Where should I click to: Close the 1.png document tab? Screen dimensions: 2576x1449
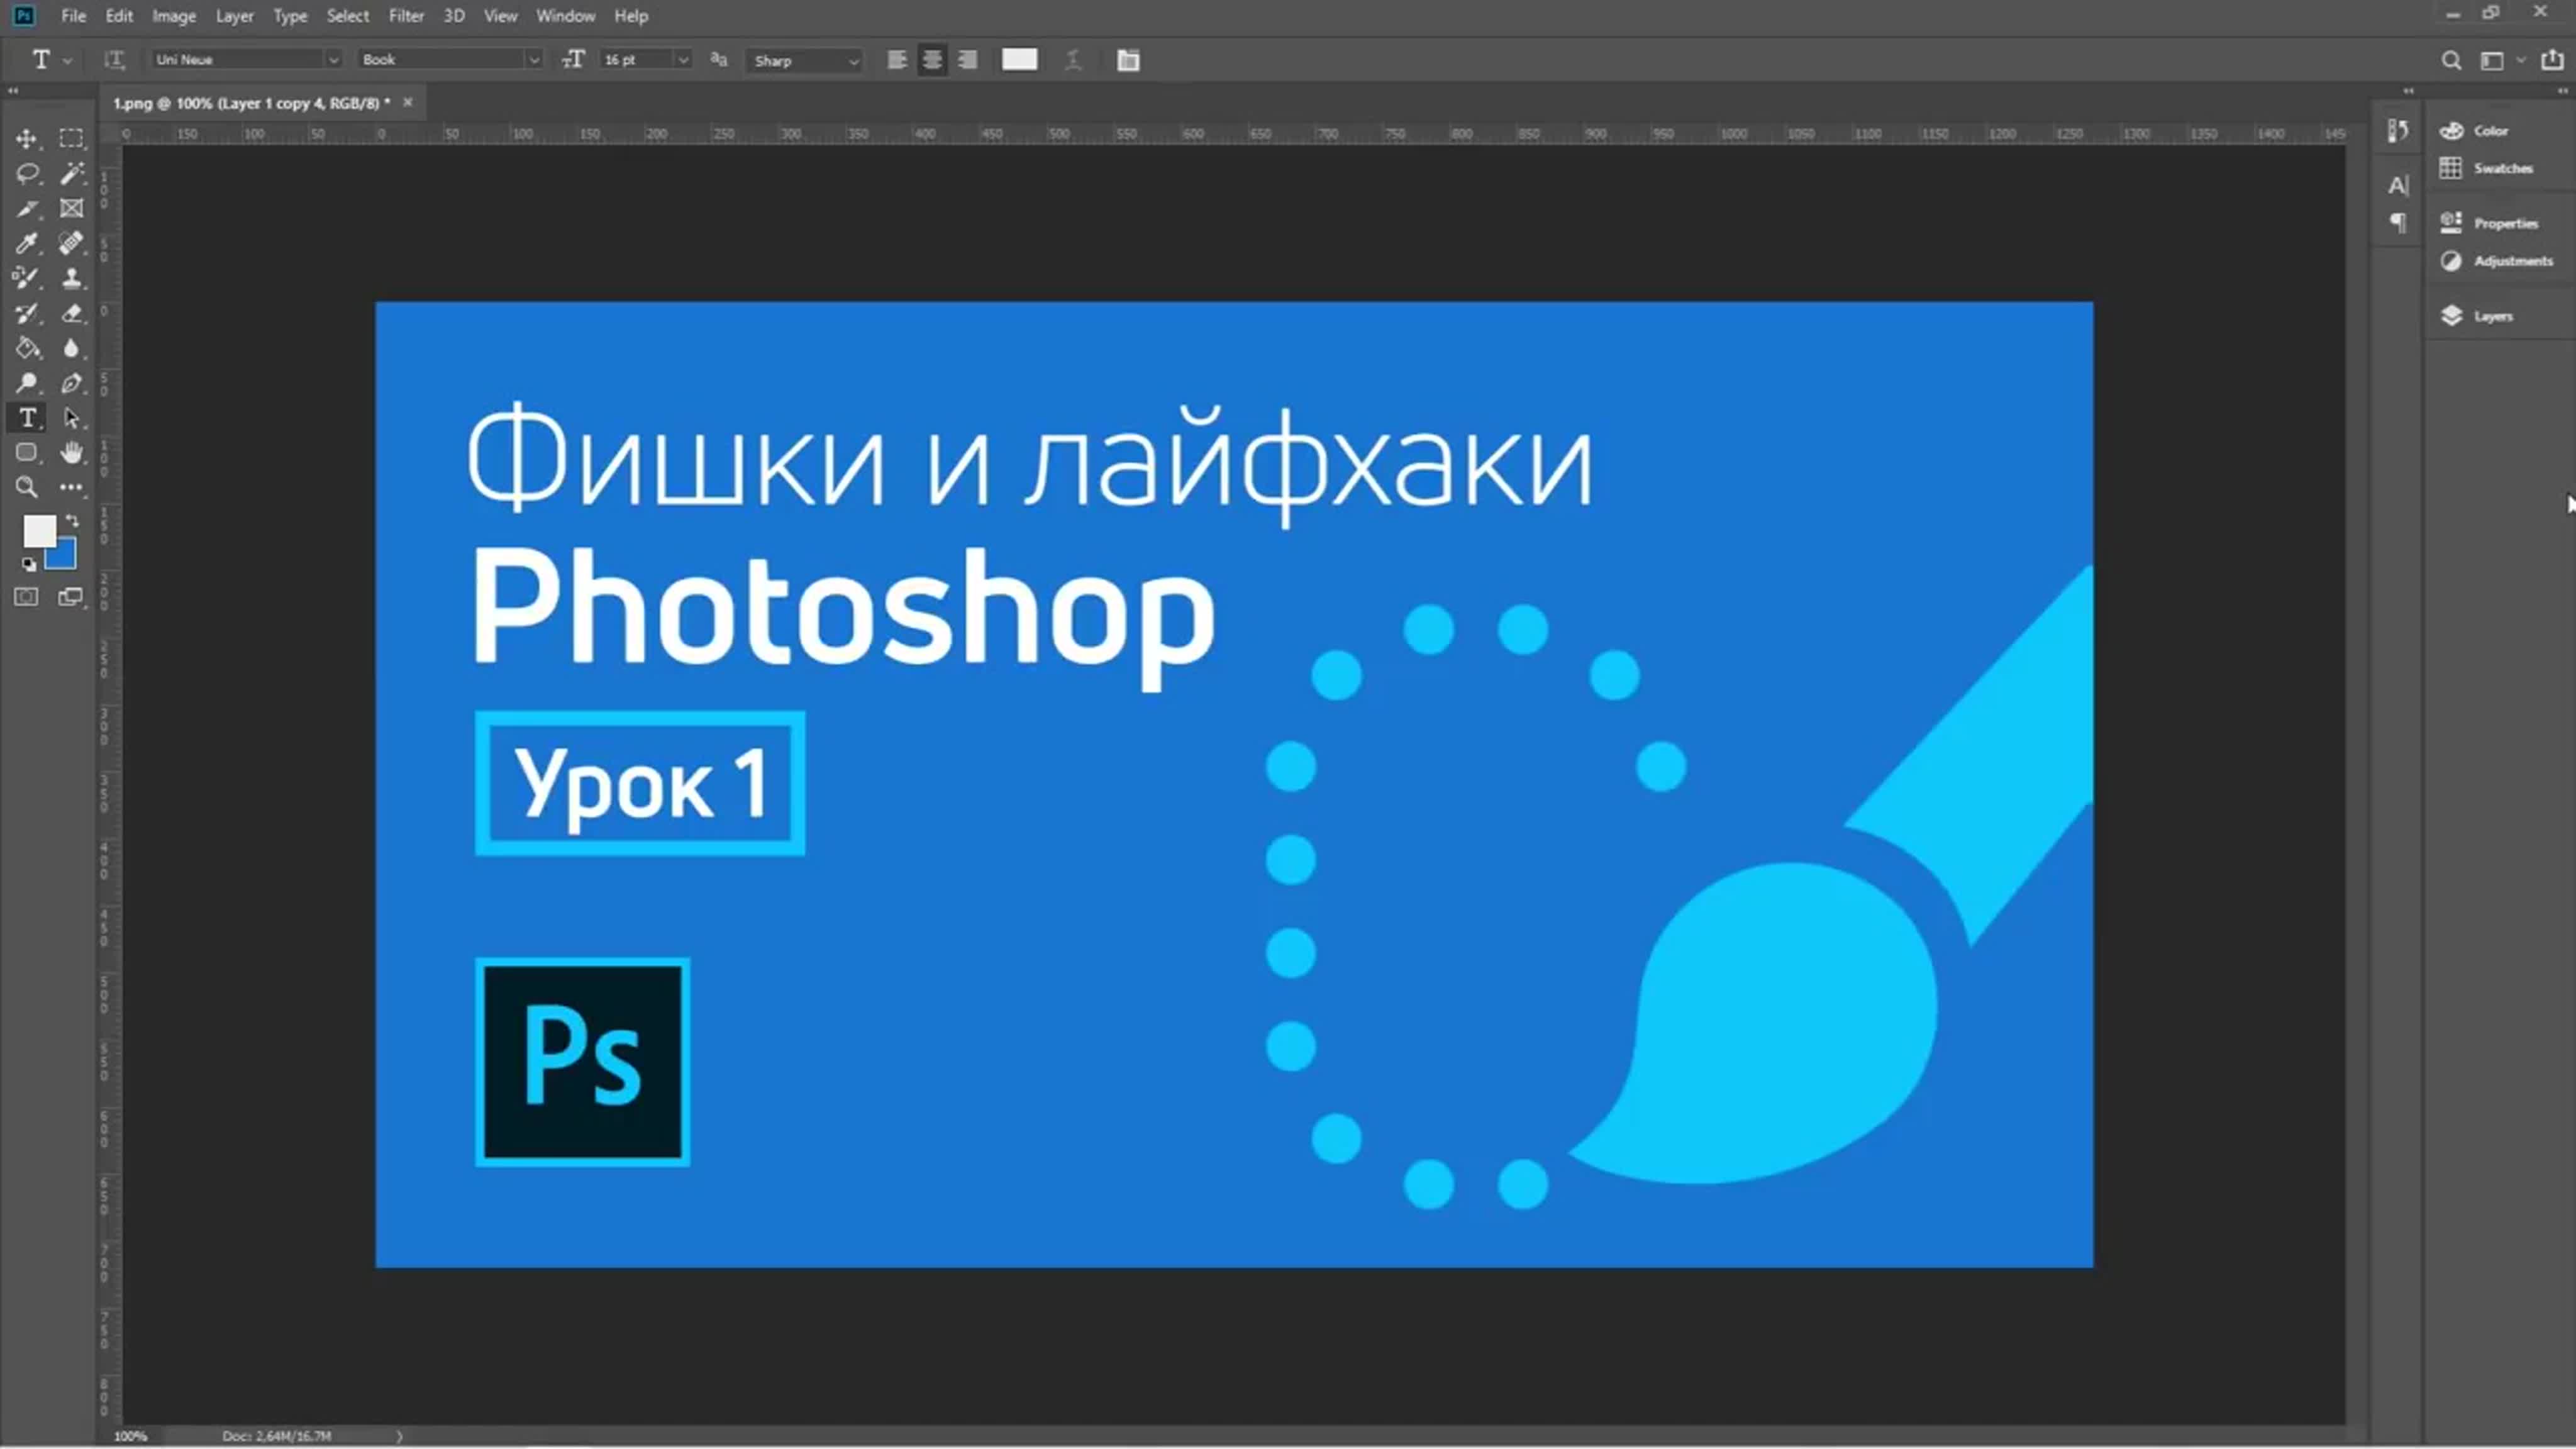coord(408,102)
